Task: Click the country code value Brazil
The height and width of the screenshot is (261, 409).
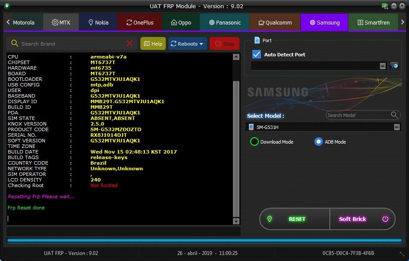Action: (x=98, y=163)
